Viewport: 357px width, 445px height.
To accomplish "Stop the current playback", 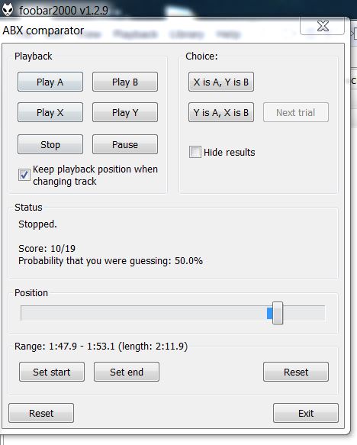I will pyautogui.click(x=50, y=144).
